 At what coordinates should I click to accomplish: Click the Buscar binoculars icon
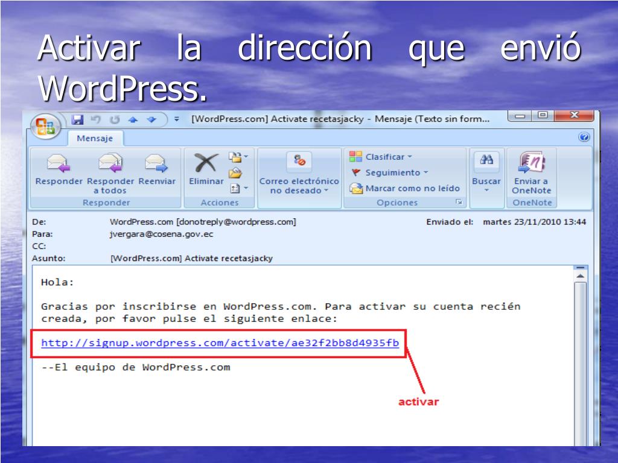pos(486,160)
